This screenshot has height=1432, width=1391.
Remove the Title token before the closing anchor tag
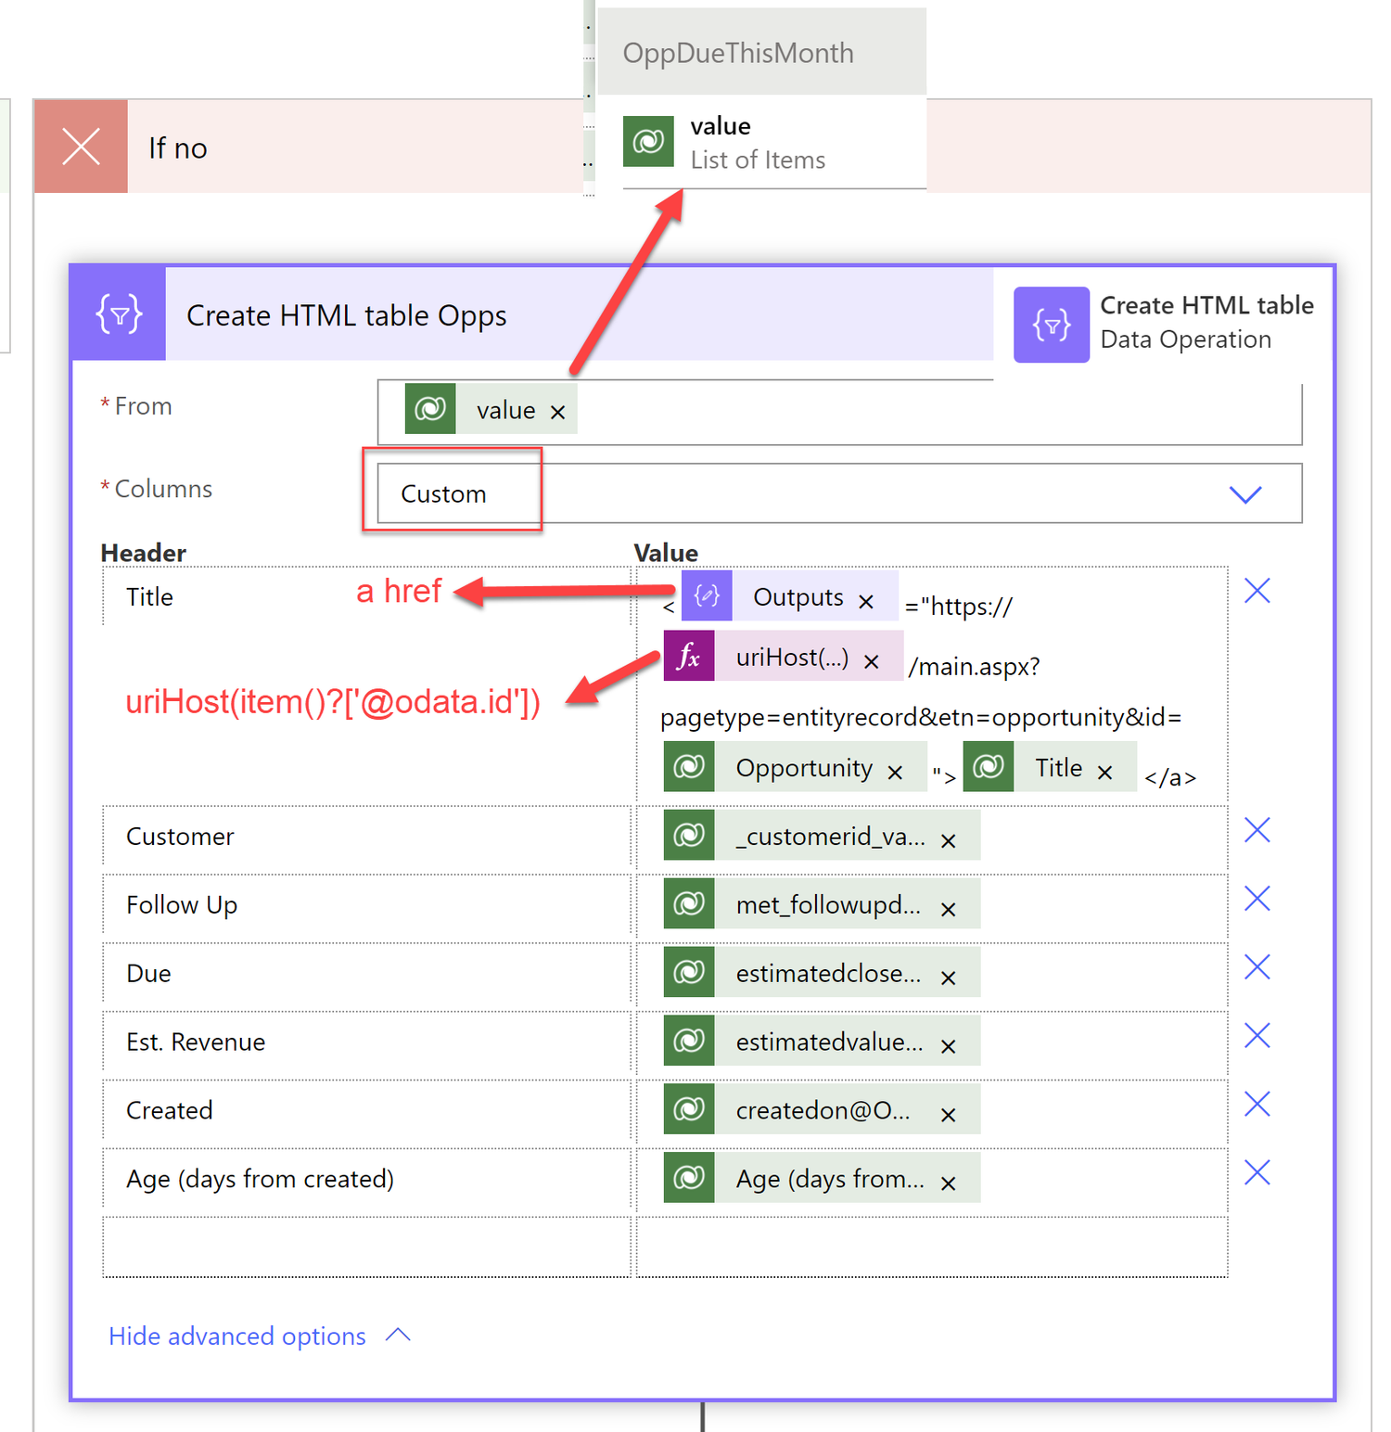point(1105,770)
